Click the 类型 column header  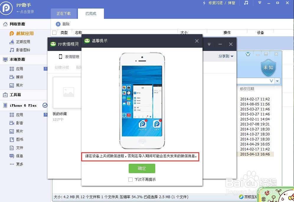pos(64,33)
